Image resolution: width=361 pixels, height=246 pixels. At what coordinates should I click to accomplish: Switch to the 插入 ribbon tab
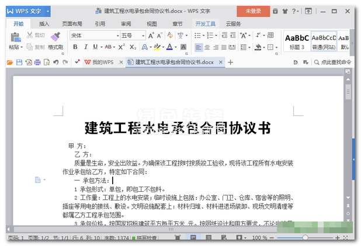tap(44, 24)
